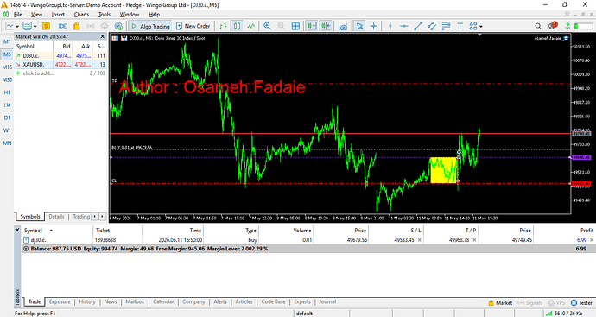
Task: Switch to H1 timeframe
Action: 7,92
